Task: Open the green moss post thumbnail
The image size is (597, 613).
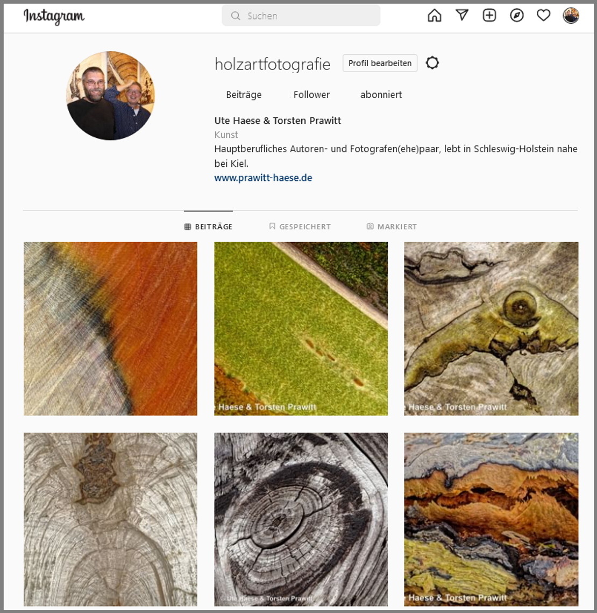Action: 301,329
